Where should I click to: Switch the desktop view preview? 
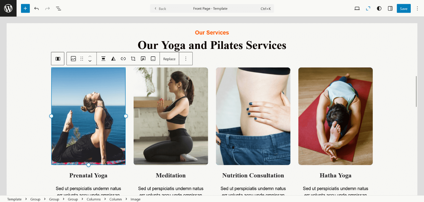[x=357, y=9]
